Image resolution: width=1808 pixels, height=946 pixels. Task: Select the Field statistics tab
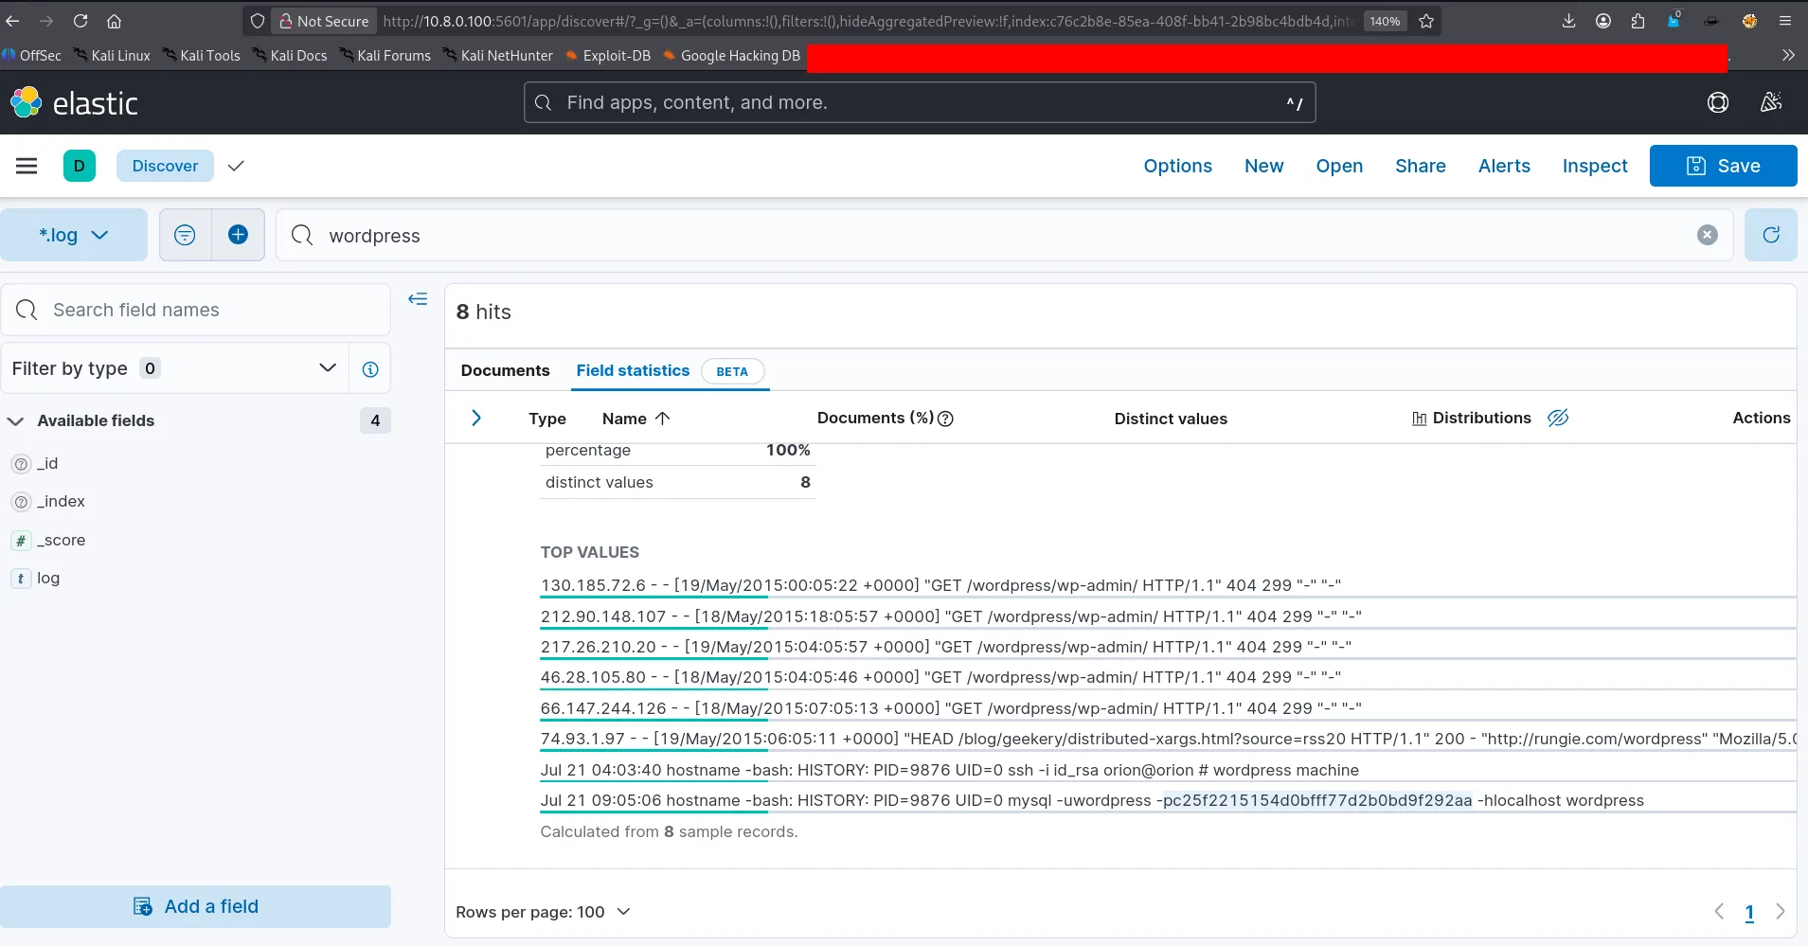pos(633,370)
